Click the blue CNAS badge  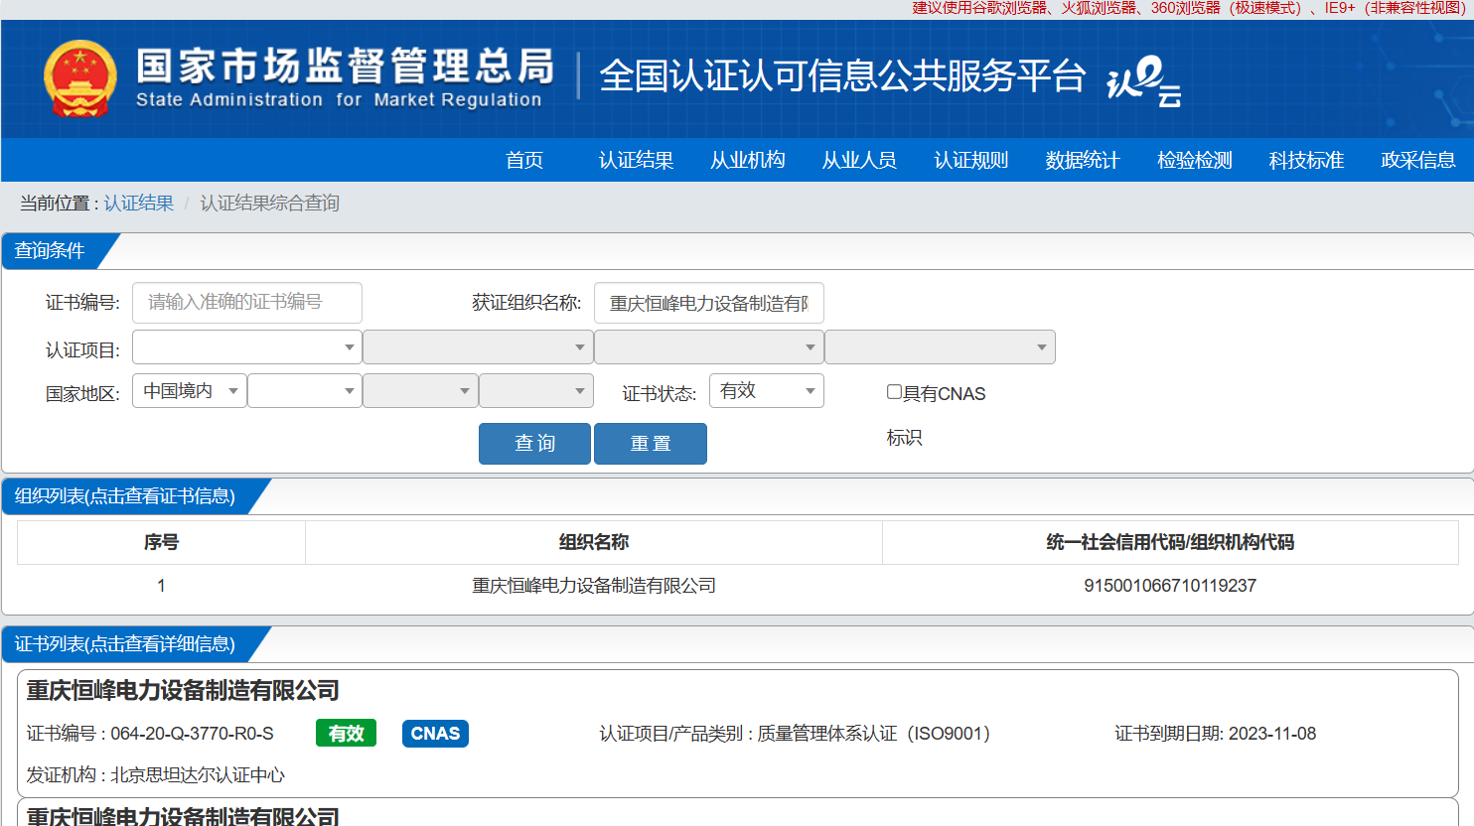point(435,734)
